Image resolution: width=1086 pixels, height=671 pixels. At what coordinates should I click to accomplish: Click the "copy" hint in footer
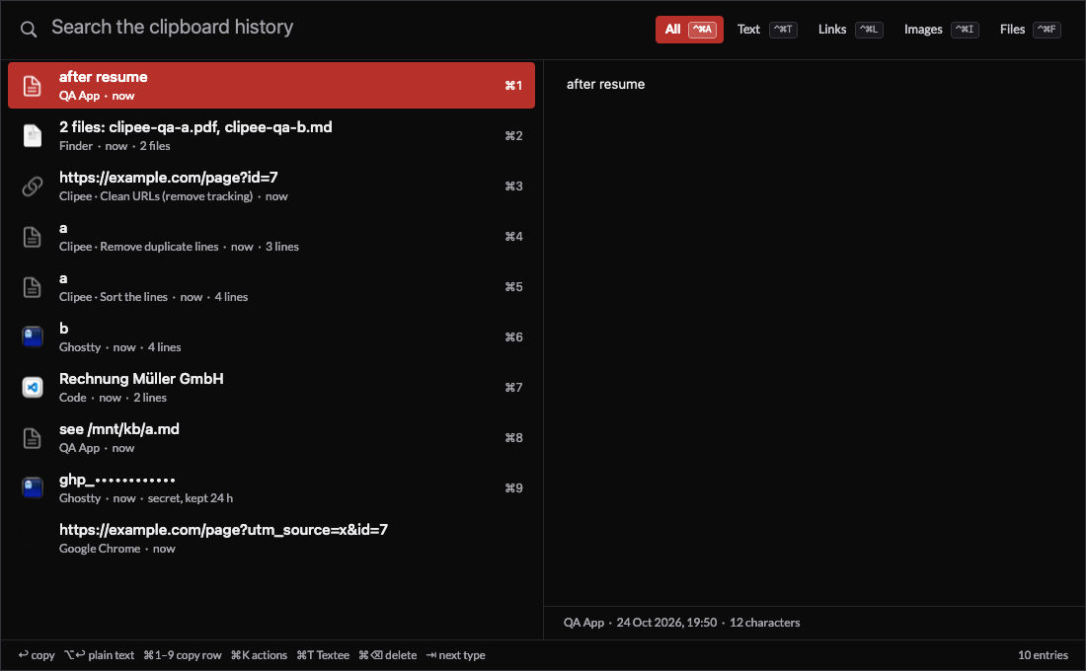36,655
